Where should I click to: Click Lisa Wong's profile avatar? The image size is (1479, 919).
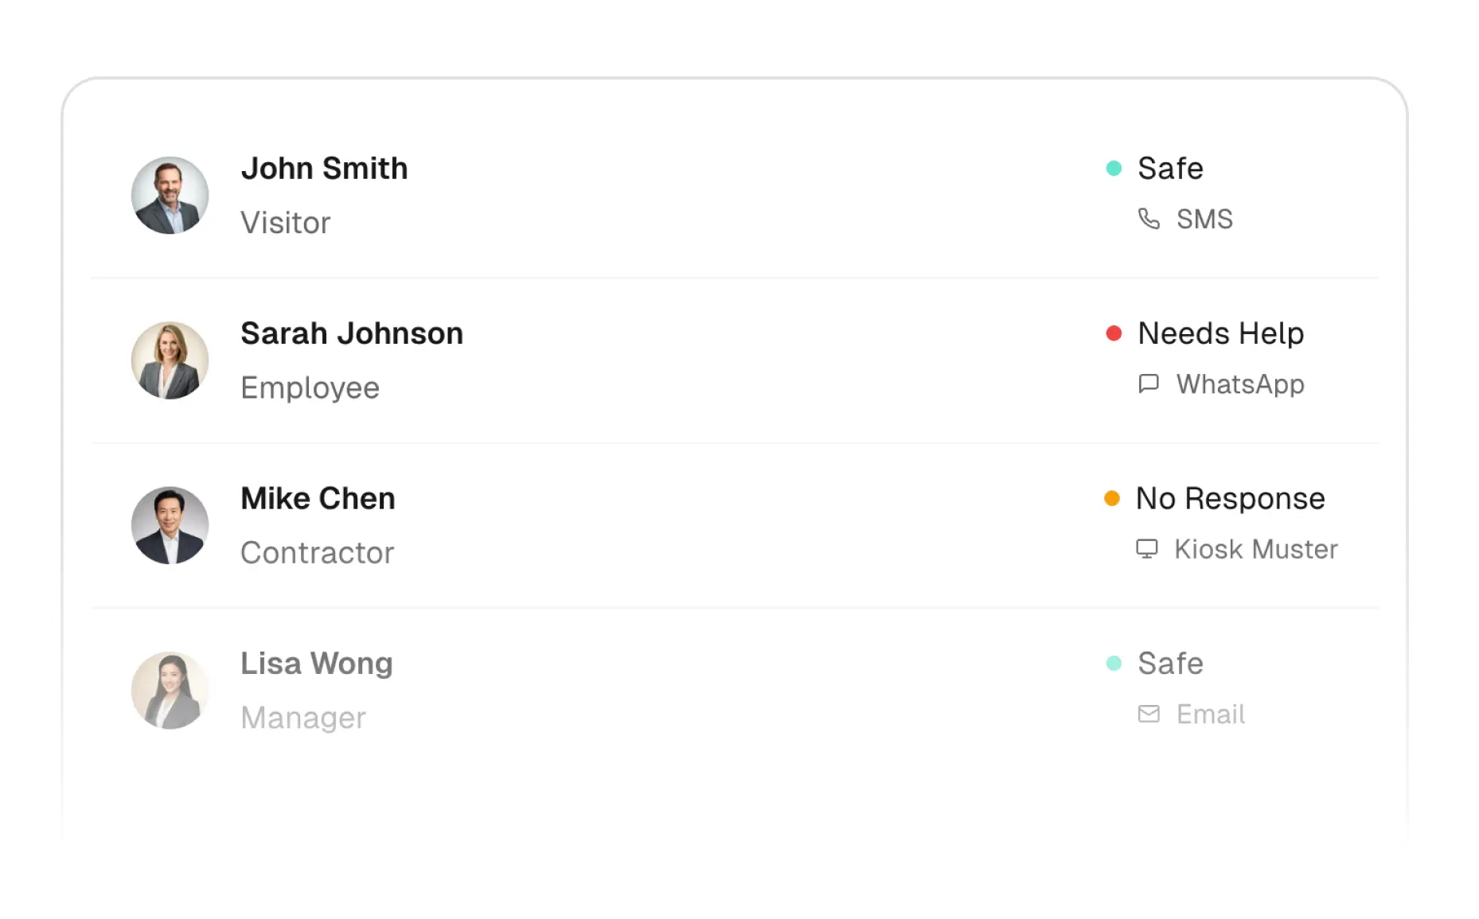tap(170, 690)
